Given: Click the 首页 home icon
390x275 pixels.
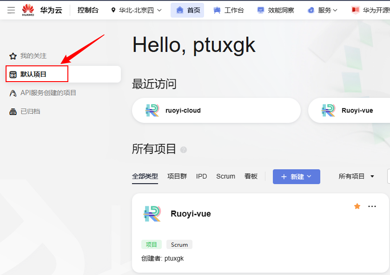Looking at the screenshot, I should coord(179,10).
